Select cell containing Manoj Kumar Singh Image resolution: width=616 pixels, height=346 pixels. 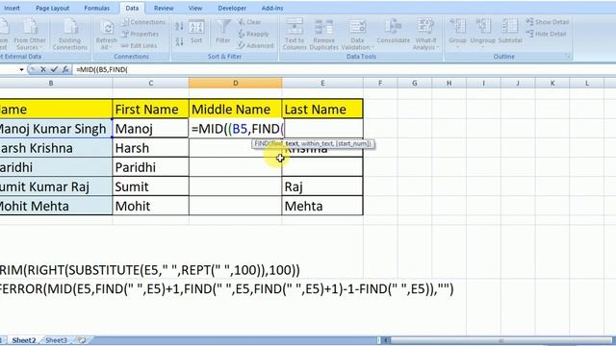[56, 129]
